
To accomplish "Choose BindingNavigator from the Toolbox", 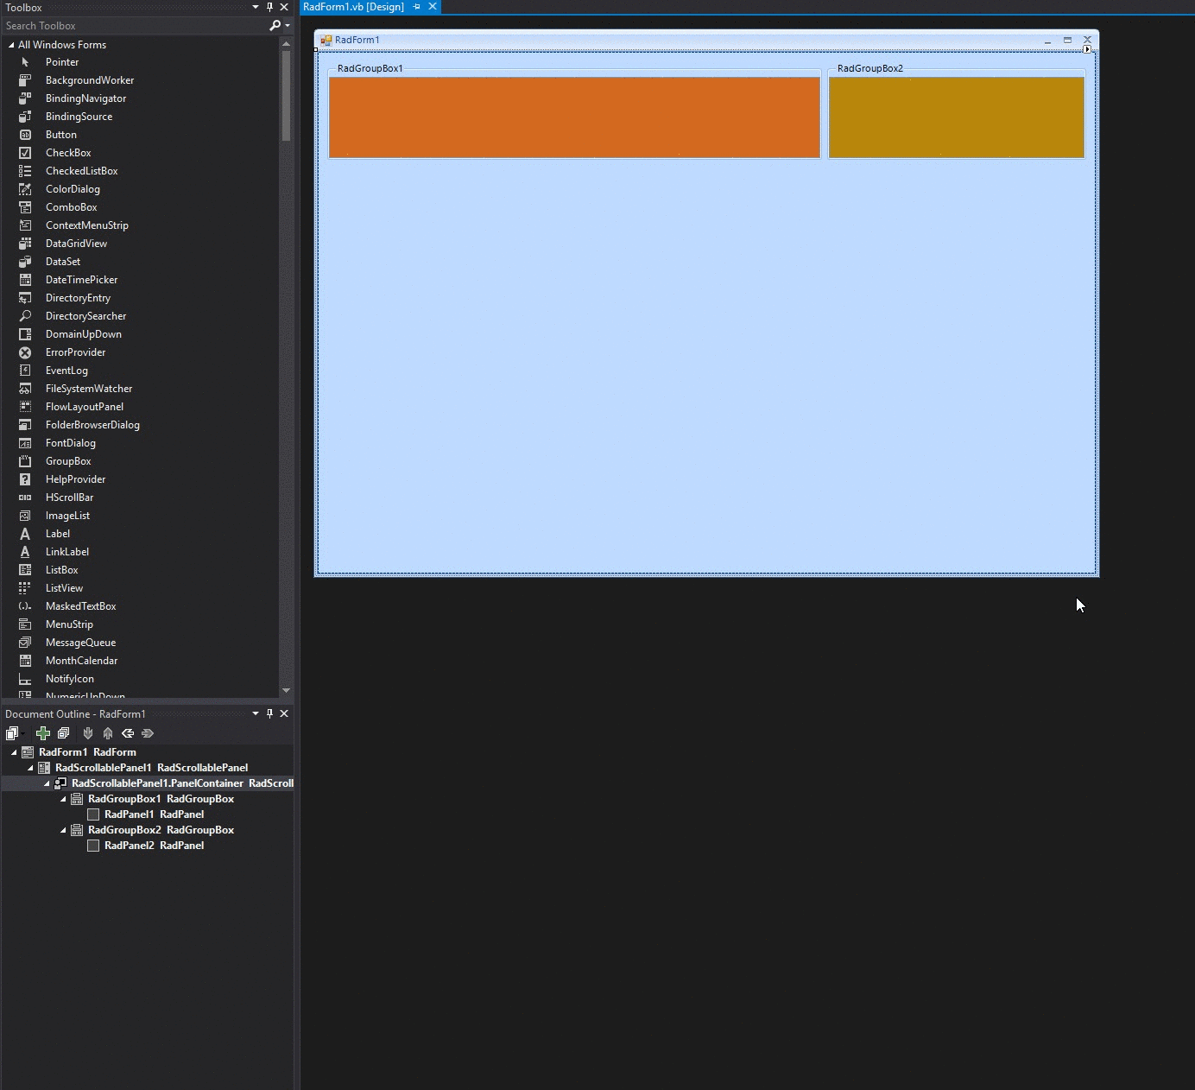I will [x=85, y=98].
